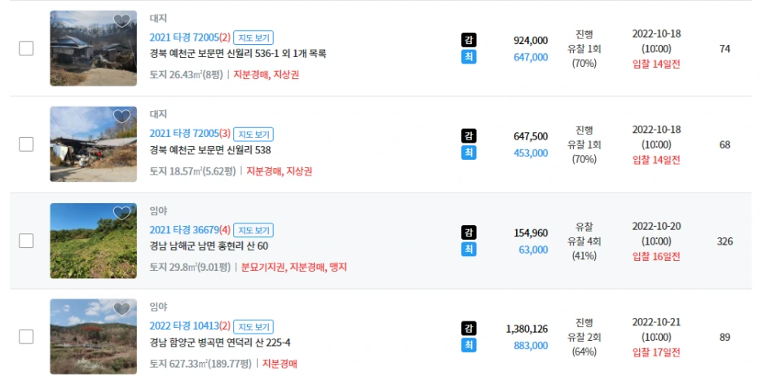This screenshot has height=385, width=763.
Task: Check the box for 함양군 연덕리 listing
Action: click(x=26, y=336)
